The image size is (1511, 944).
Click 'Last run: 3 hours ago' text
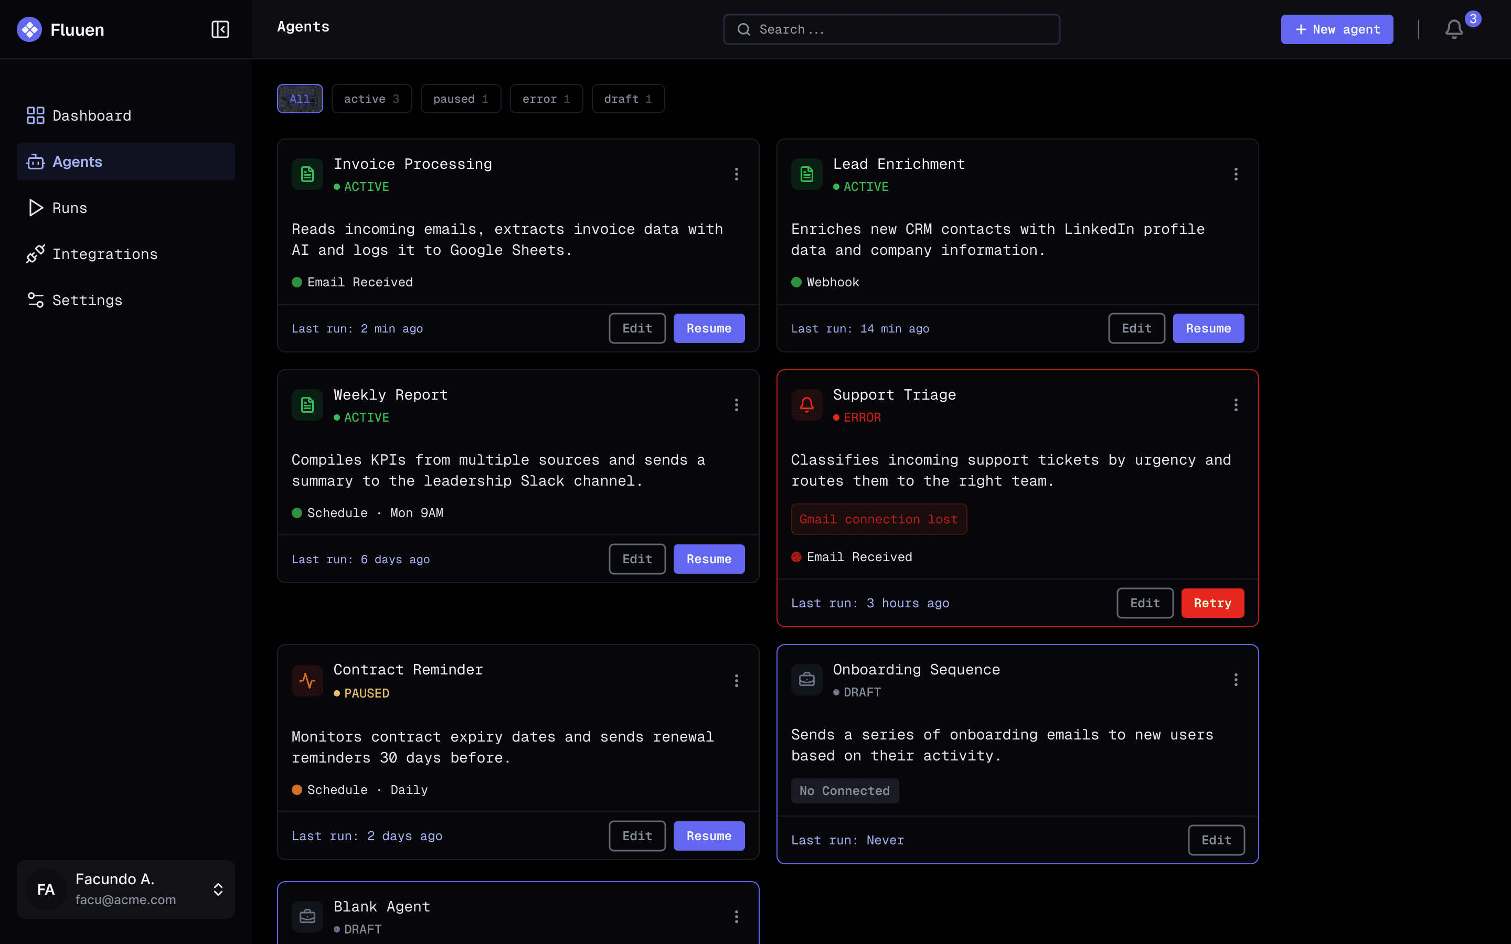pos(870,603)
